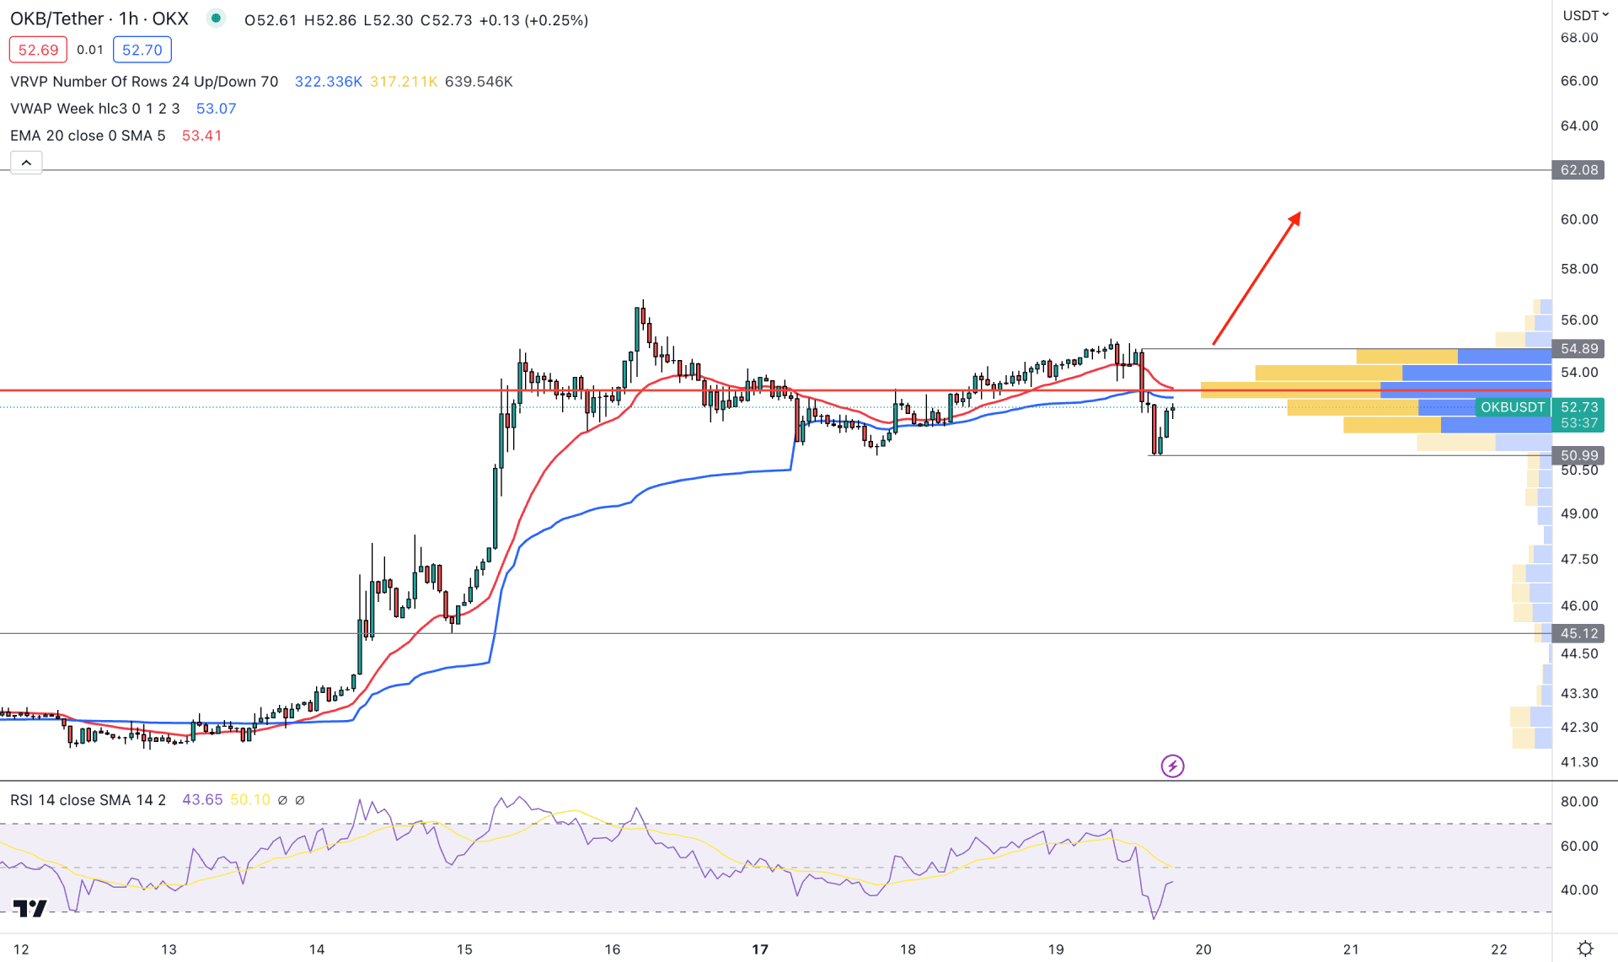Click the 68.00 price scale label
This screenshot has height=962, width=1618.
click(1579, 38)
